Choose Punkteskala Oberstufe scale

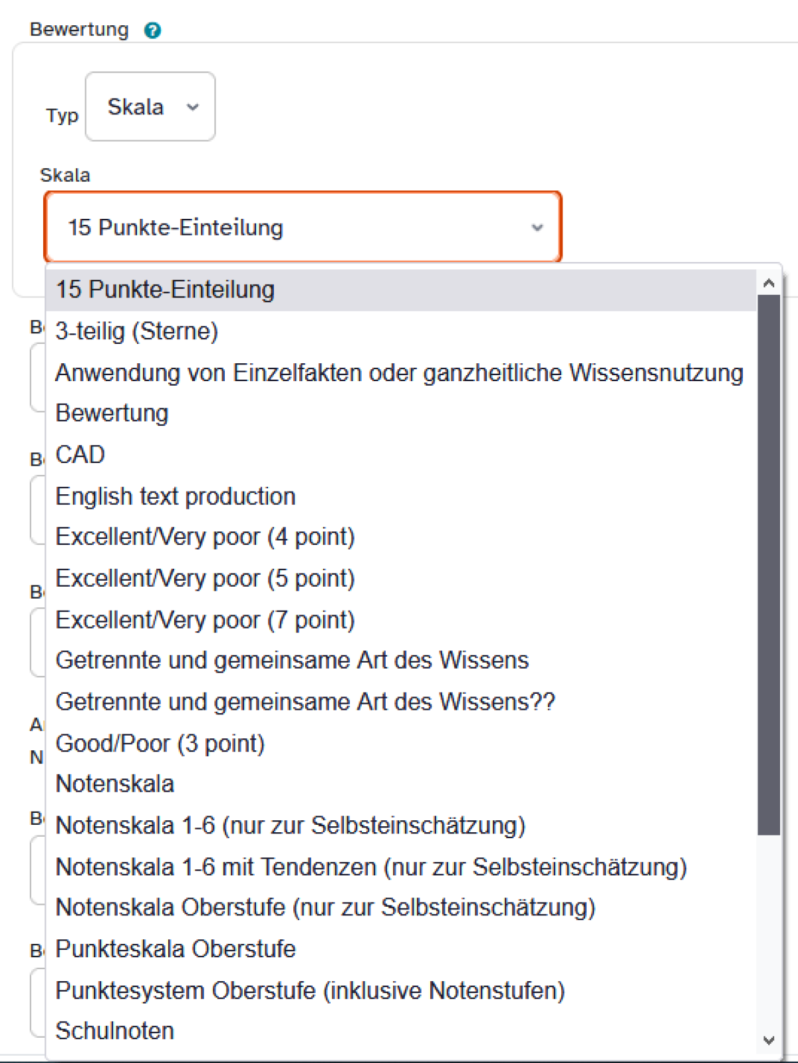[176, 949]
